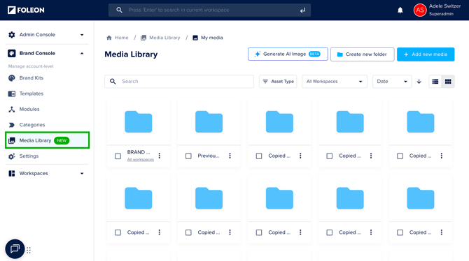Go to Settings in sidebar

tap(29, 156)
